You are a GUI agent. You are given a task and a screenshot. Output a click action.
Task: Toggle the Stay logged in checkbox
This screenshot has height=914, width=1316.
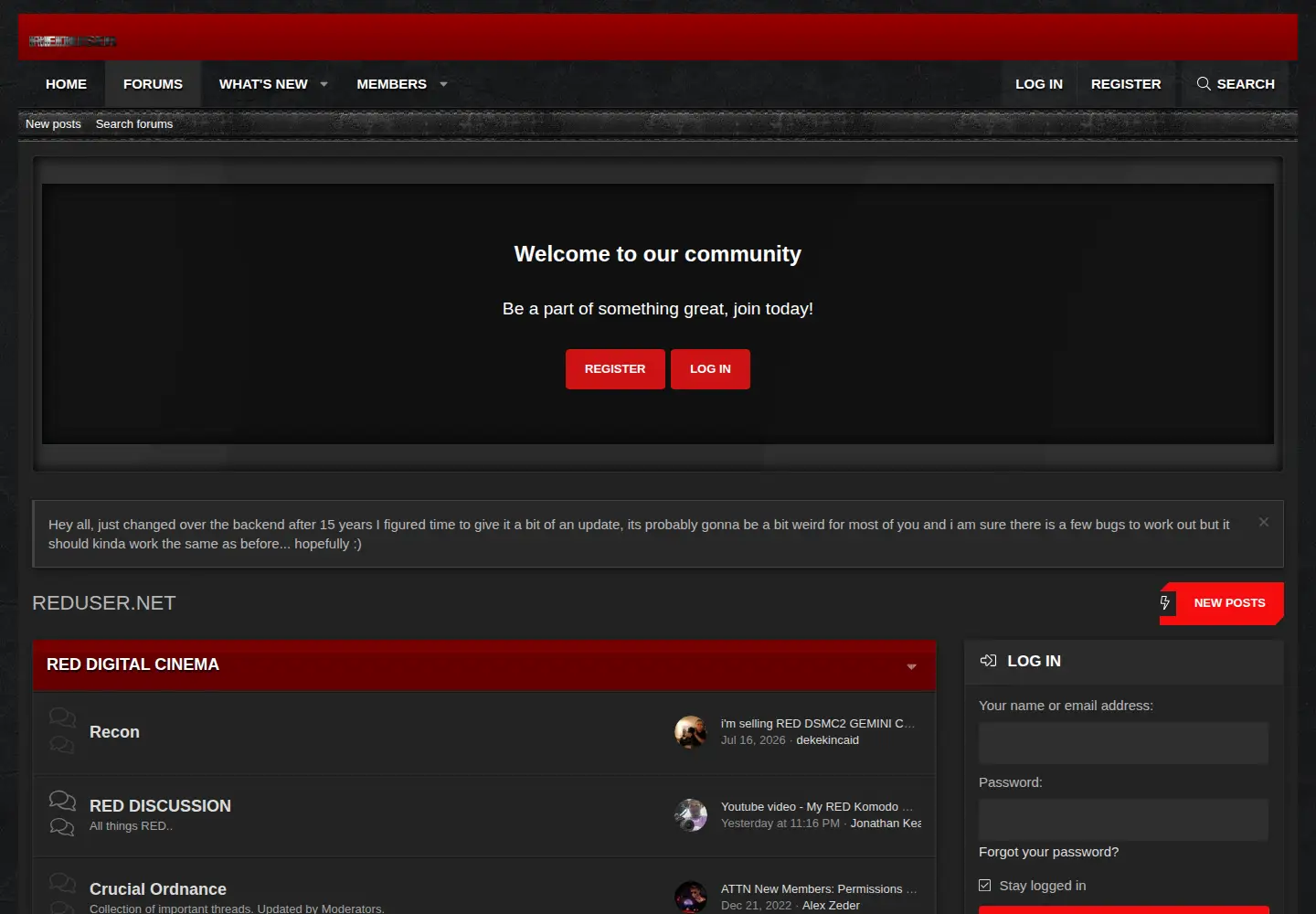point(985,885)
